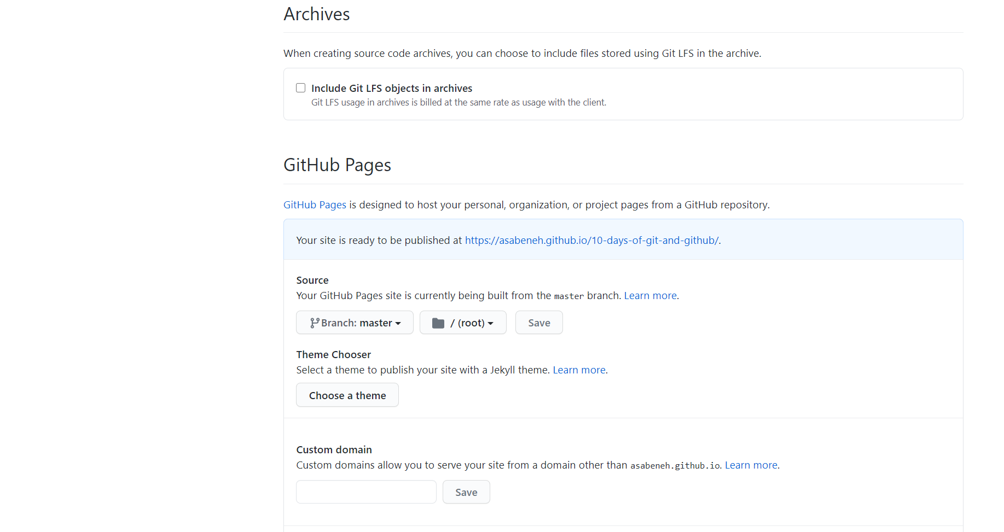This screenshot has width=1004, height=532.
Task: Open Learn more link under Theme Chooser
Action: click(579, 370)
